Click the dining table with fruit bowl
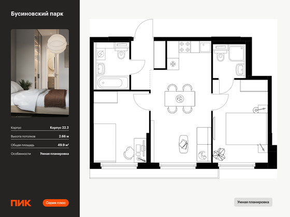 (x=180, y=99)
